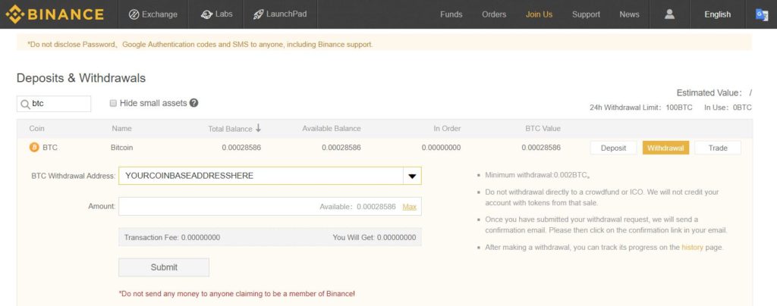
Task: Select the orange Withdrawal button
Action: click(665, 148)
